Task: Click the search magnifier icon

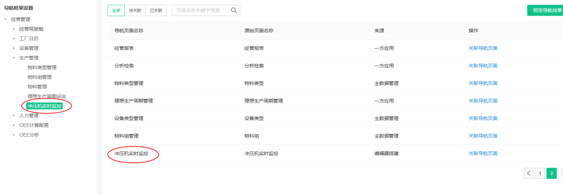Action: coord(234,11)
